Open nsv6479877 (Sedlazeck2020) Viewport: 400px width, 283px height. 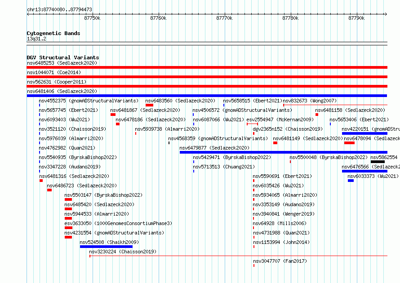[x=214, y=148]
